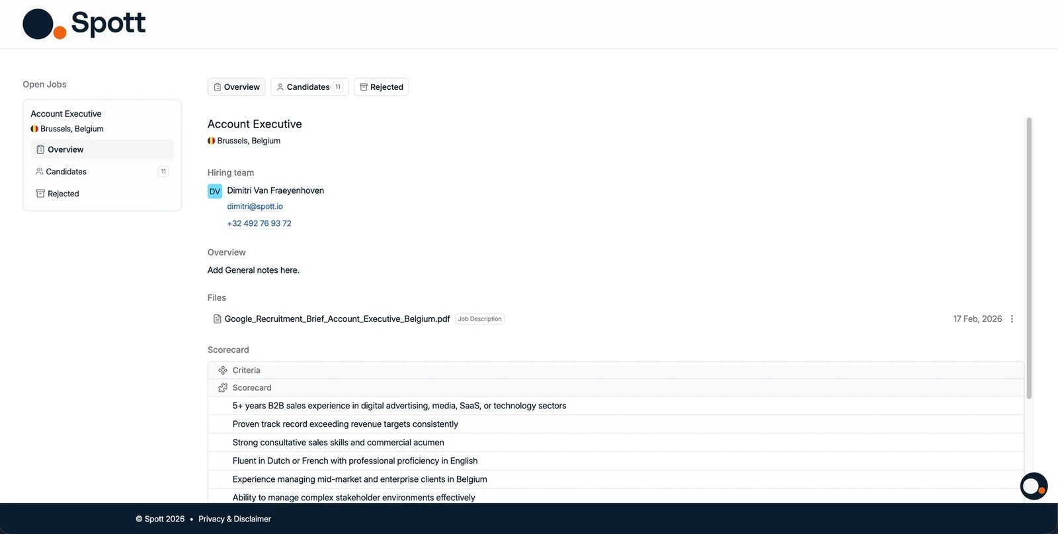Click the Job Description tag badge
The image size is (1058, 534).
[480, 319]
